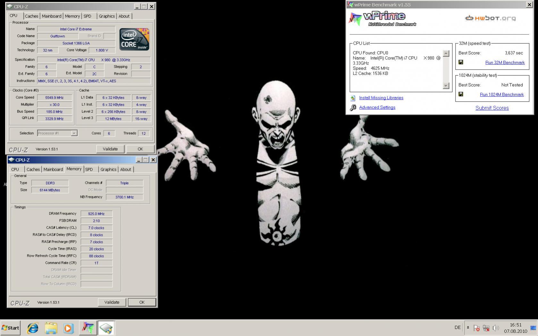The width and height of the screenshot is (538, 336).
Task: Launch Windows Media Player from taskbar
Action: click(68, 328)
